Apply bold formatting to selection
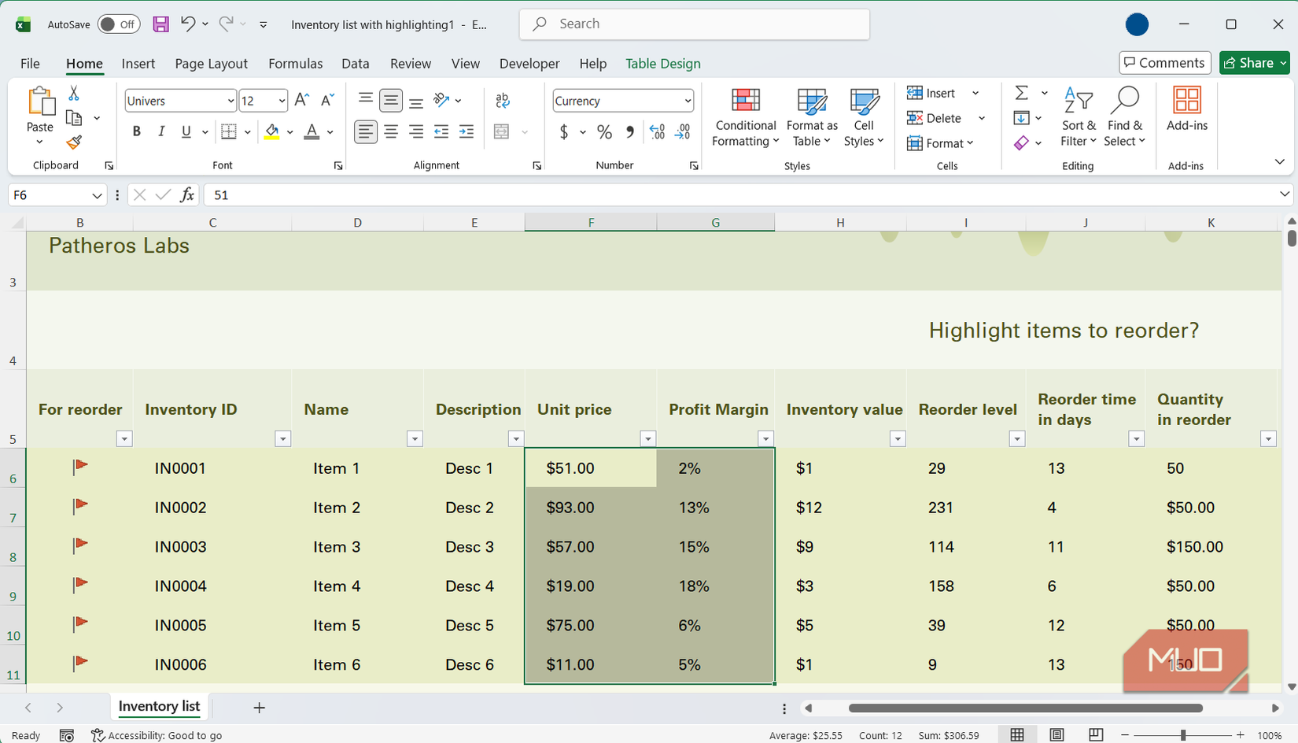Viewport: 1298px width, 743px height. click(x=136, y=131)
